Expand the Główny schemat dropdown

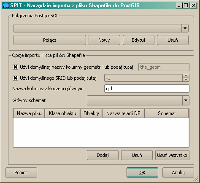(x=138, y=100)
